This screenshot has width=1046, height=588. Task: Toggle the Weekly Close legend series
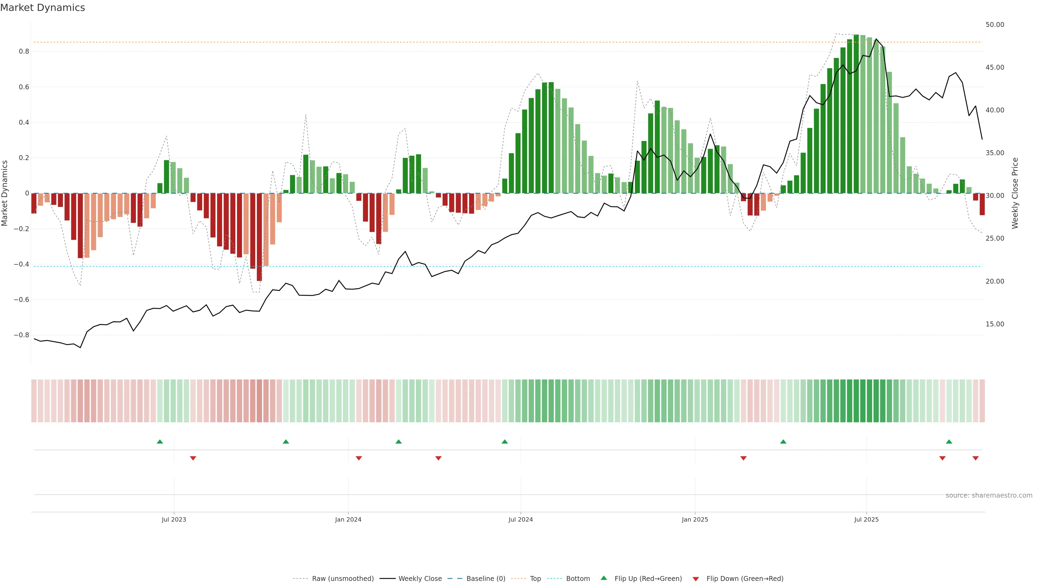click(420, 579)
